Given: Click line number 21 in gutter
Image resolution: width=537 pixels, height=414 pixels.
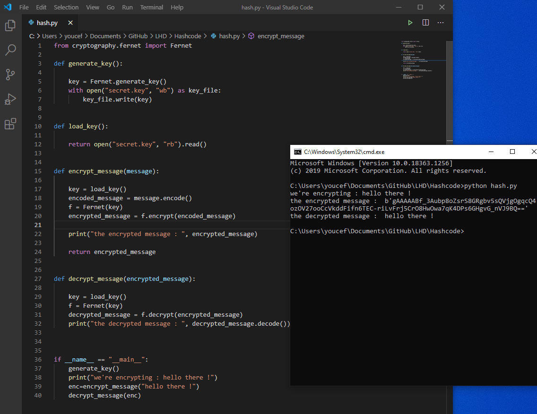Looking at the screenshot, I should 38,225.
